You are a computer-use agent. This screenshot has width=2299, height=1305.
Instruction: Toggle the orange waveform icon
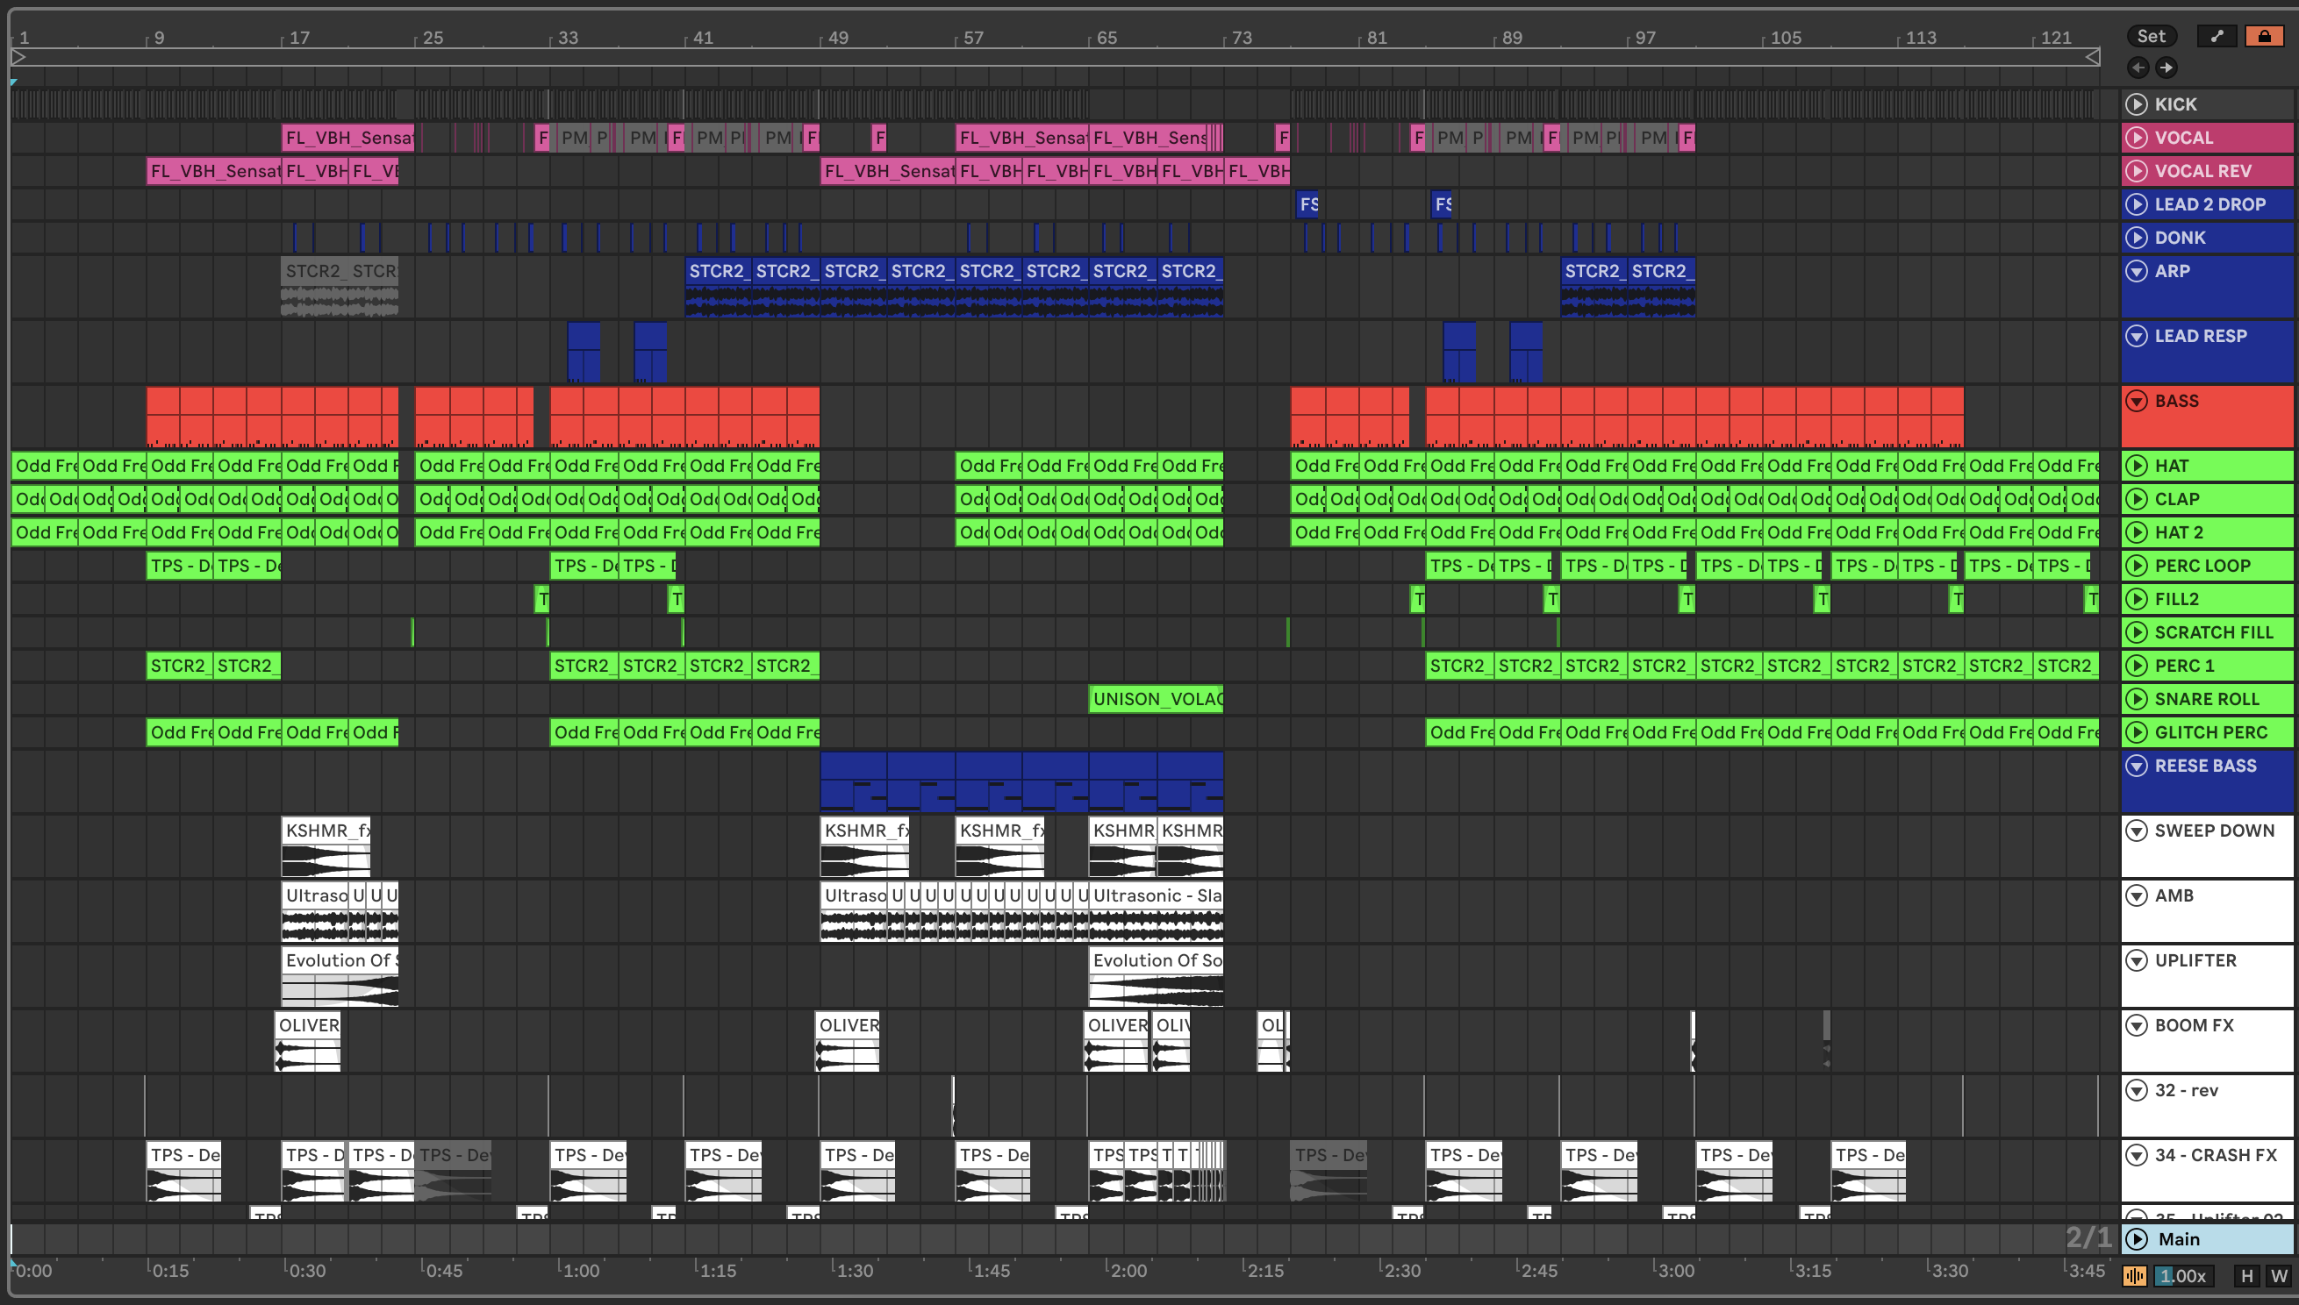pyautogui.click(x=2135, y=1275)
